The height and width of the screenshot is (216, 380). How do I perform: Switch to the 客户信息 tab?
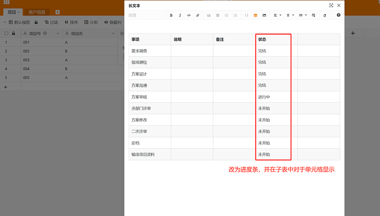(37, 12)
